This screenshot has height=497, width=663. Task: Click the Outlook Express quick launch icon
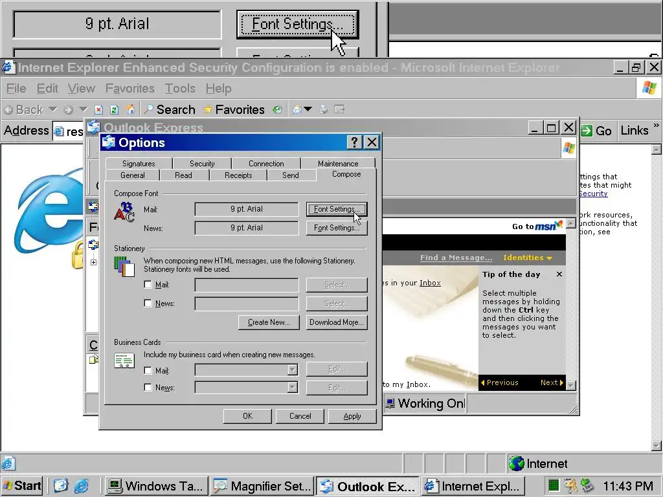[x=60, y=485]
